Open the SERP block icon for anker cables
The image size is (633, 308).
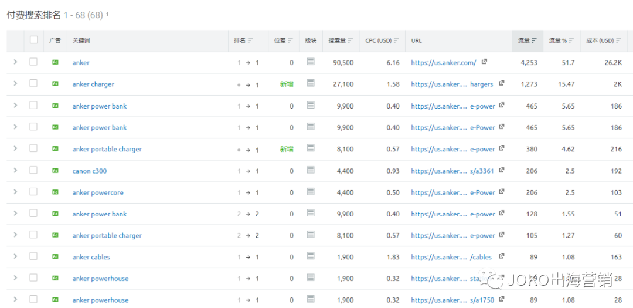[311, 256]
